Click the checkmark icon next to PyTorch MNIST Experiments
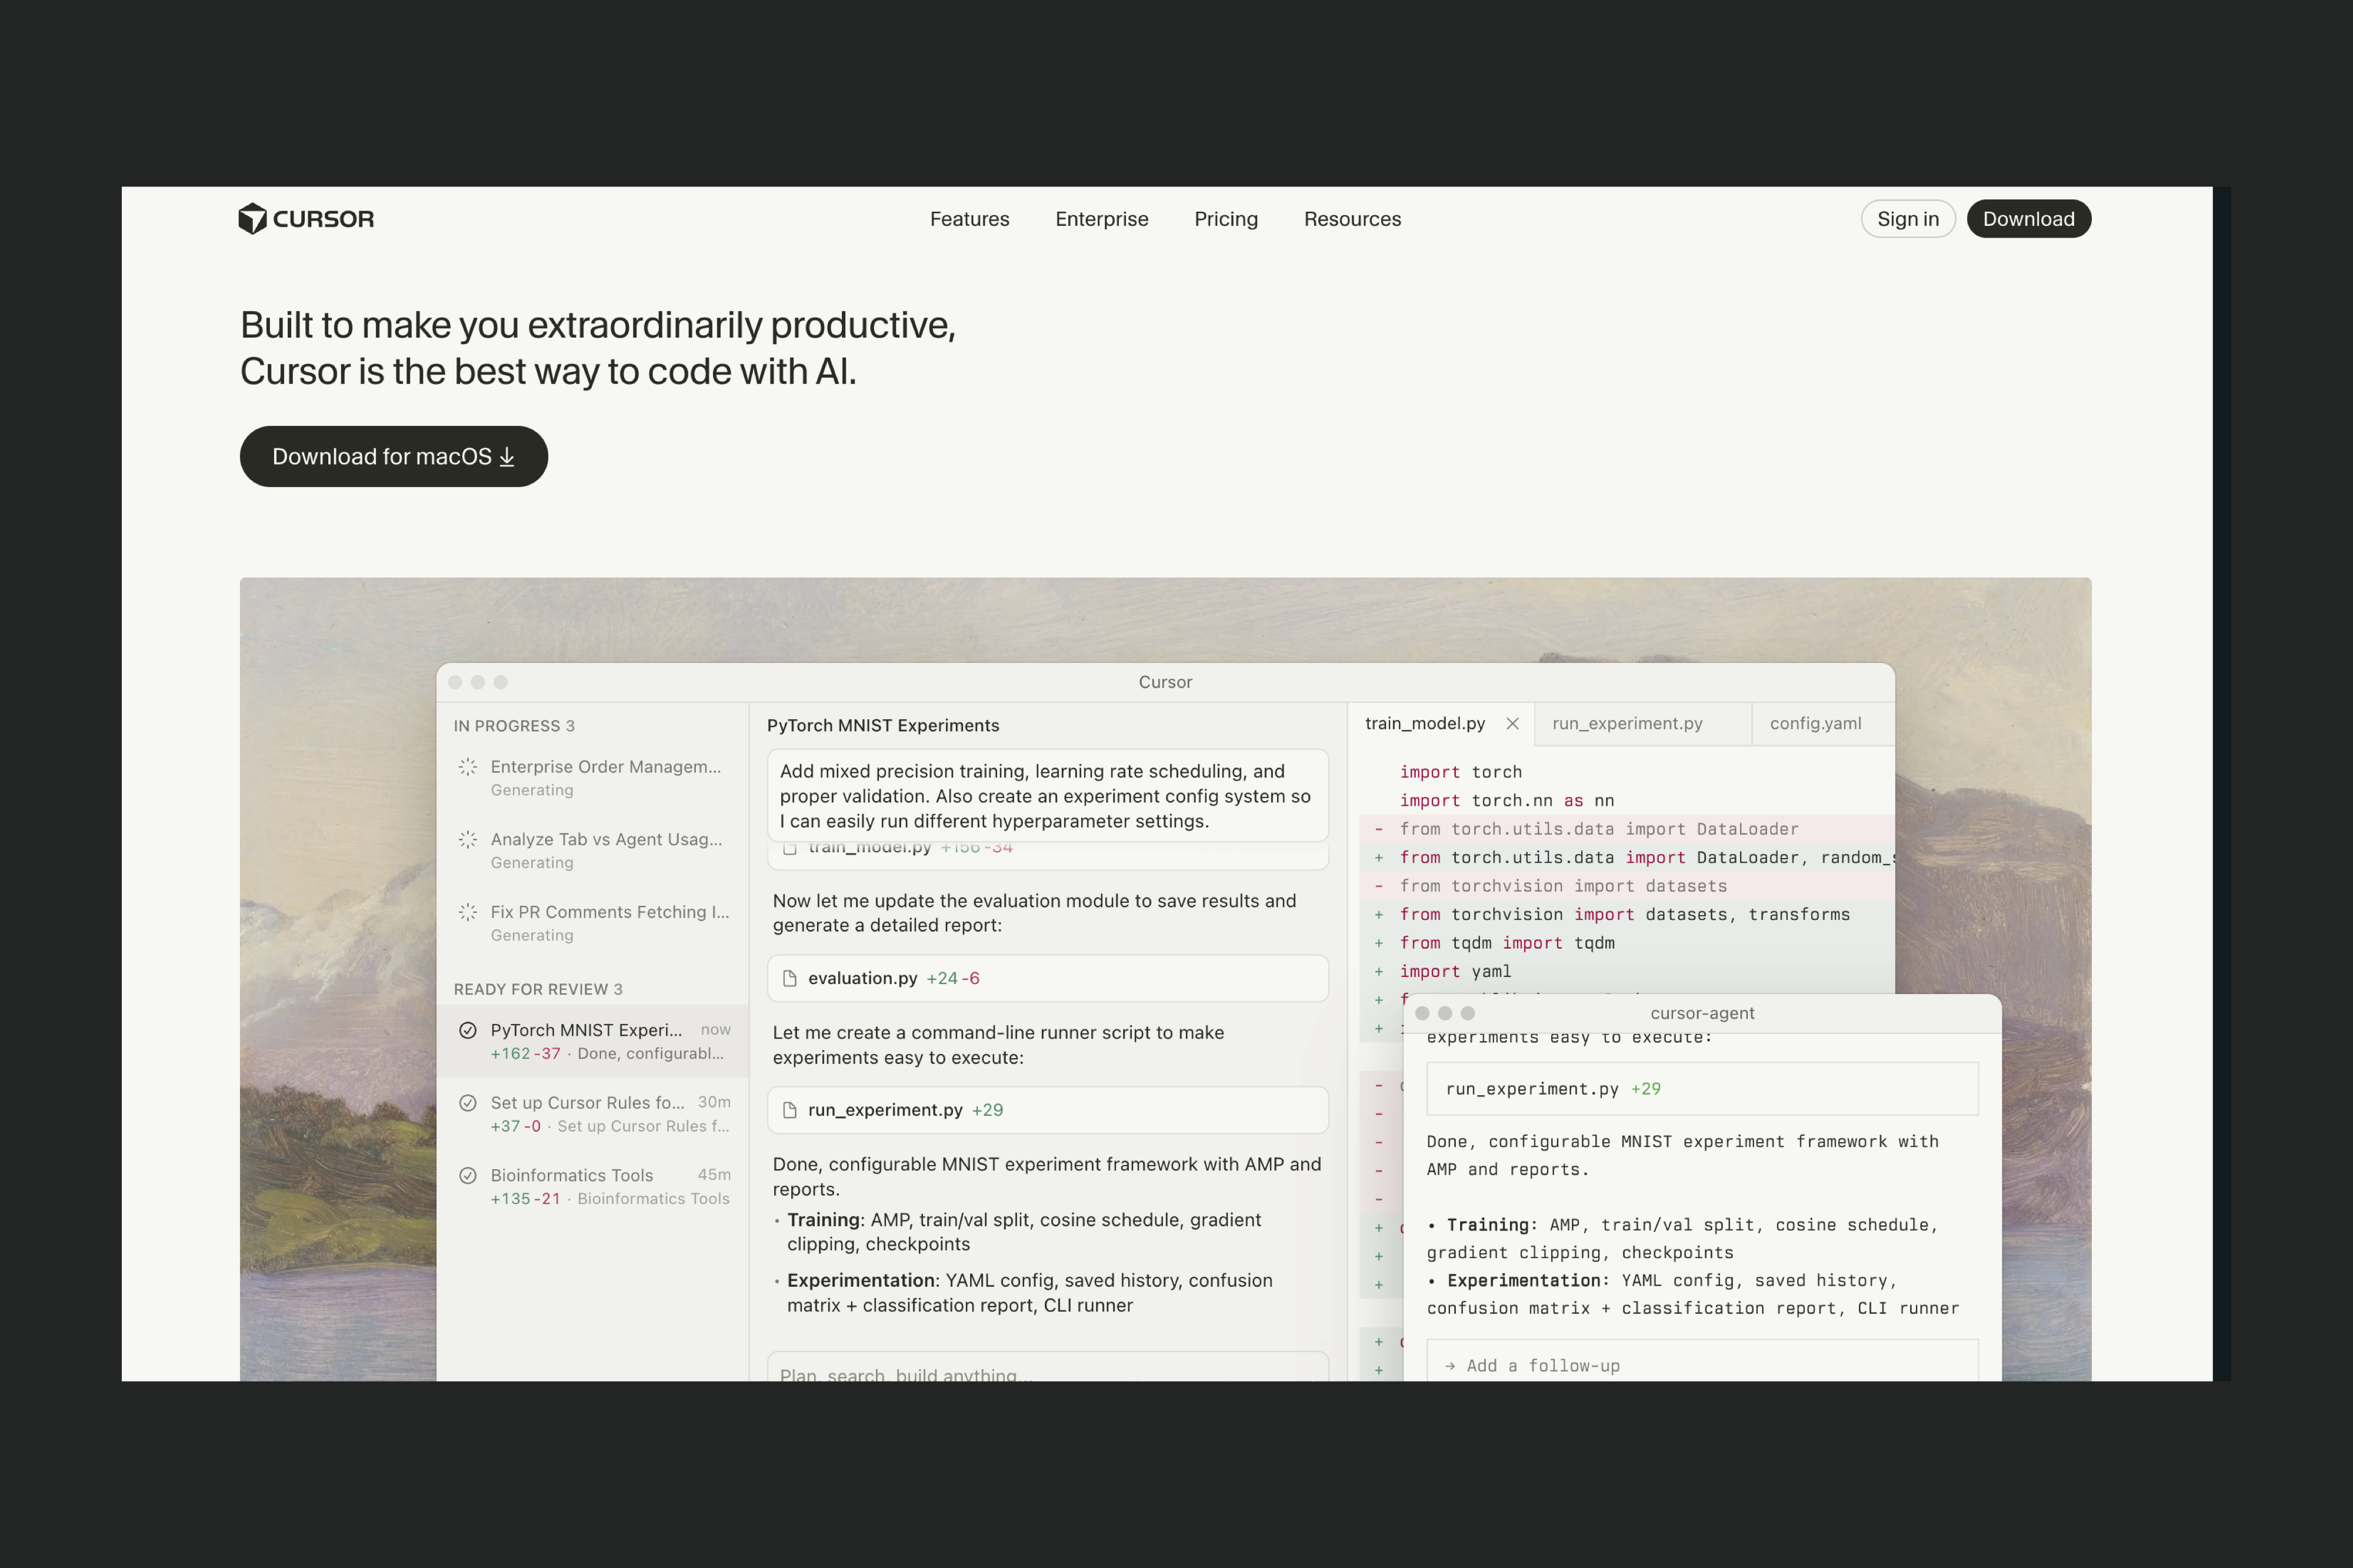Image resolution: width=2353 pixels, height=1568 pixels. 467,1030
